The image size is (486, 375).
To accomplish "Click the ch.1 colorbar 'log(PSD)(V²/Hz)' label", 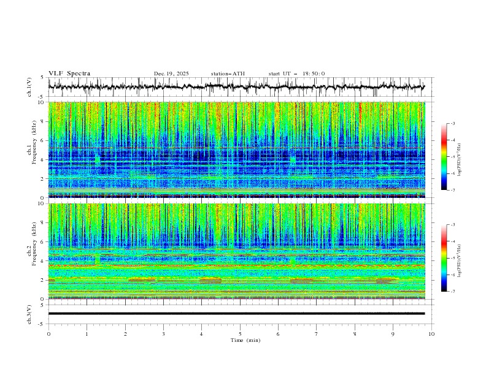I will click(459, 160).
